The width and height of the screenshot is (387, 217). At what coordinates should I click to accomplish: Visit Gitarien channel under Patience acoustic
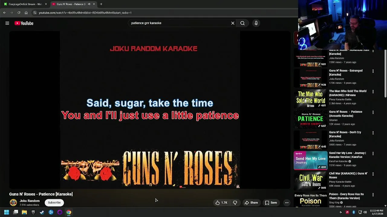pyautogui.click(x=333, y=120)
